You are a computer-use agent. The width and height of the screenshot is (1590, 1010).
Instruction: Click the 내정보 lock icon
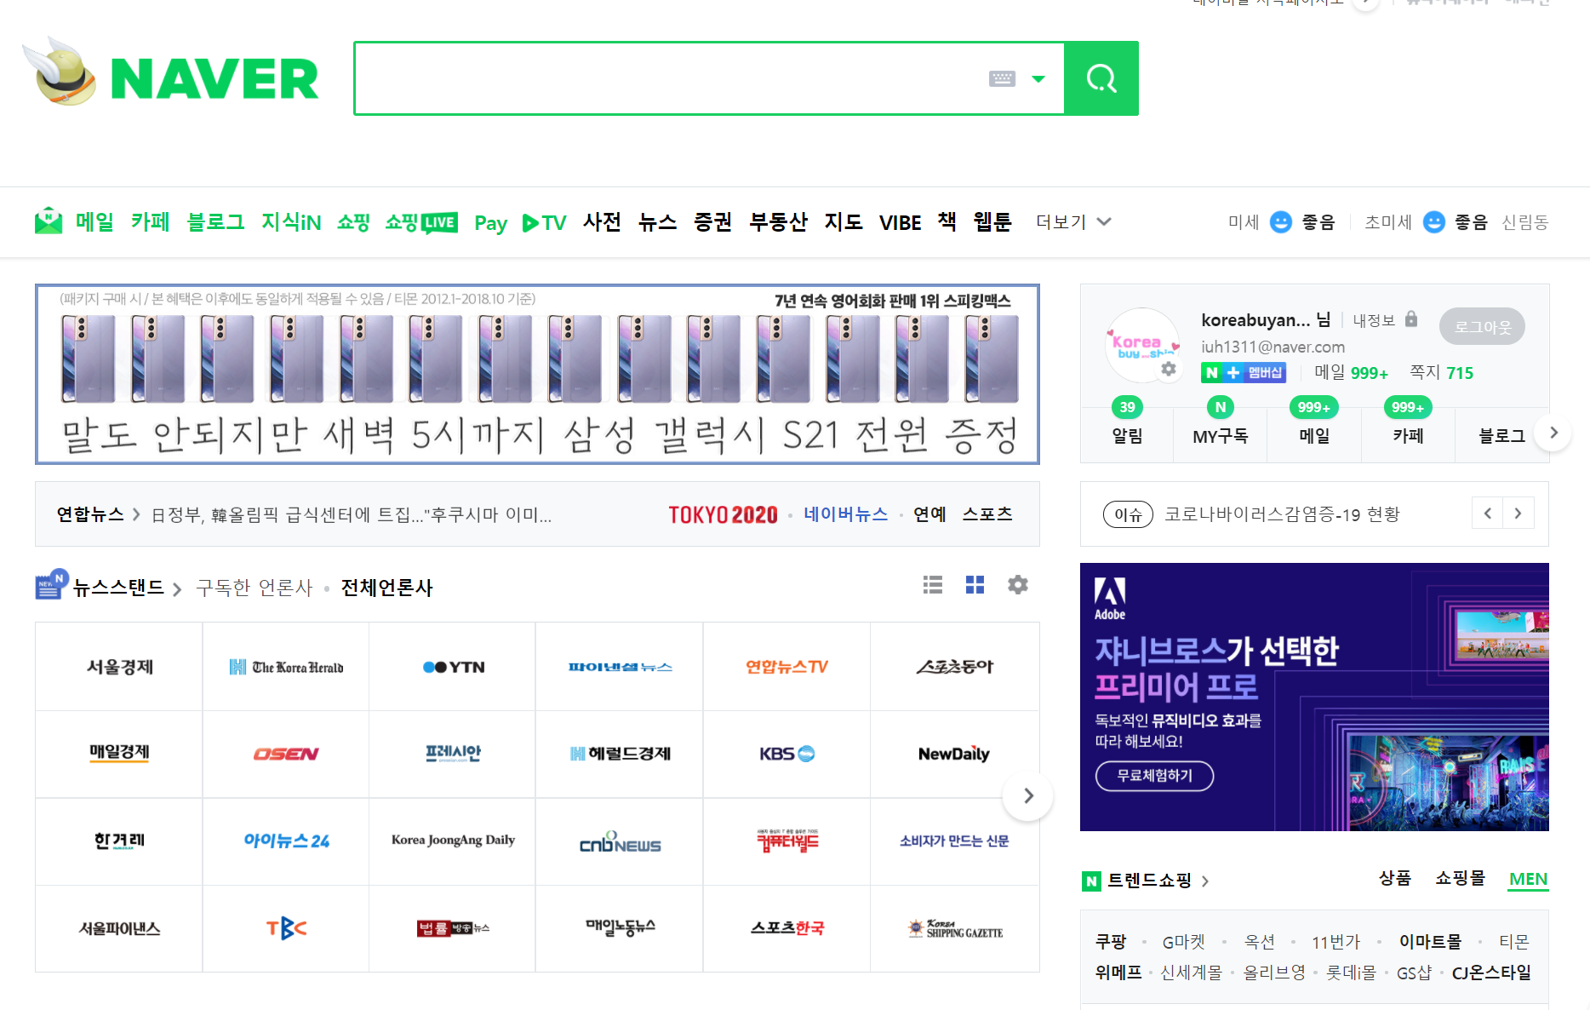click(1411, 319)
